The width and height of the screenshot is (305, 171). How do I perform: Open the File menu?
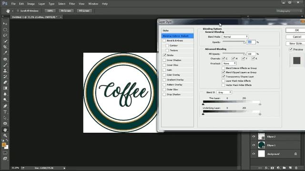tap(13, 4)
